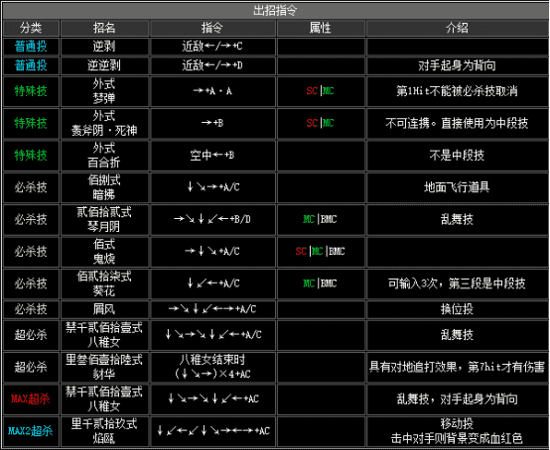Screen dimensions: 550x450
Task: Click the green MC tag in 琴月阴 row
Action: pos(309,219)
